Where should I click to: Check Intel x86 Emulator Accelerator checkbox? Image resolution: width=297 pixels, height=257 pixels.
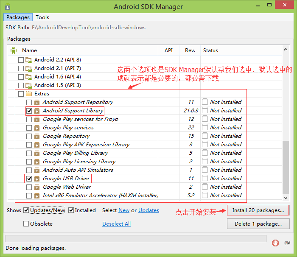29,196
